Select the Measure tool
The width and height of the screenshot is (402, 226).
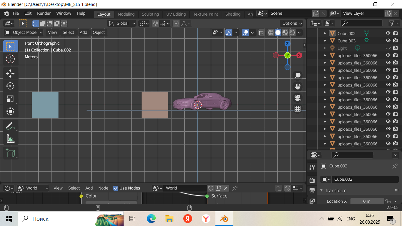[x=10, y=139]
